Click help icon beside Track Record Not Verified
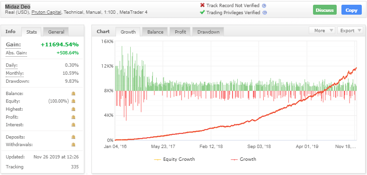 [x=264, y=6]
